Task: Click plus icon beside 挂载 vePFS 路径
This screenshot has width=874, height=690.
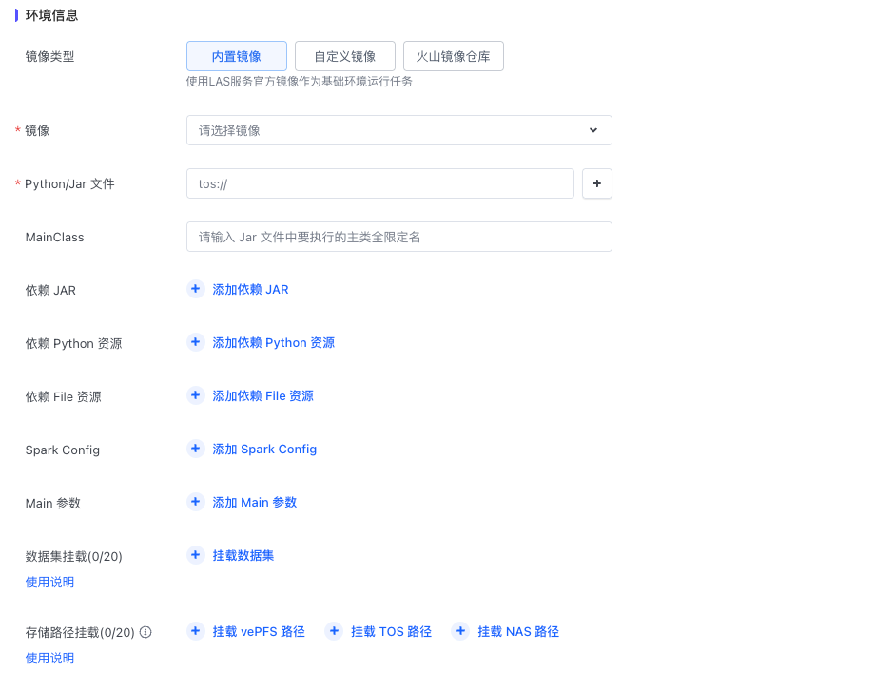Action: [196, 631]
